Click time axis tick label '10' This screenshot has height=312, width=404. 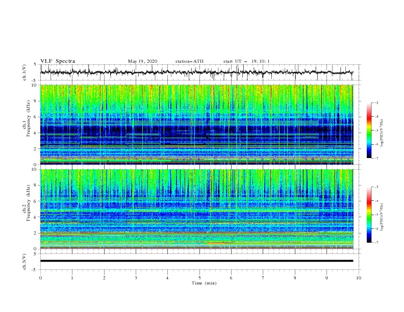click(359, 278)
